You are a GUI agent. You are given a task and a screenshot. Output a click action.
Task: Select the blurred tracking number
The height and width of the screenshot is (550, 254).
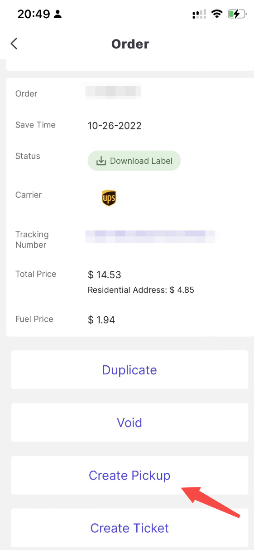(x=150, y=236)
